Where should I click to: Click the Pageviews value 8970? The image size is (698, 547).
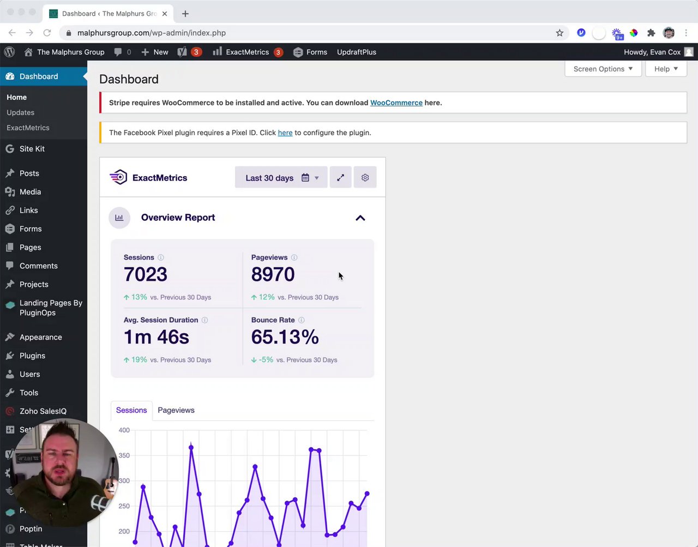point(273,274)
